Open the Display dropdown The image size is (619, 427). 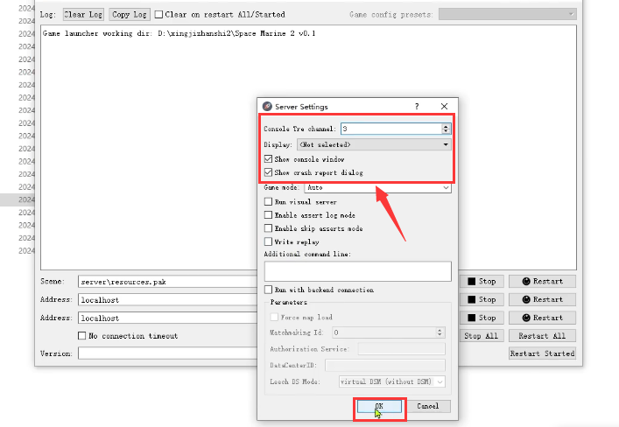[374, 144]
